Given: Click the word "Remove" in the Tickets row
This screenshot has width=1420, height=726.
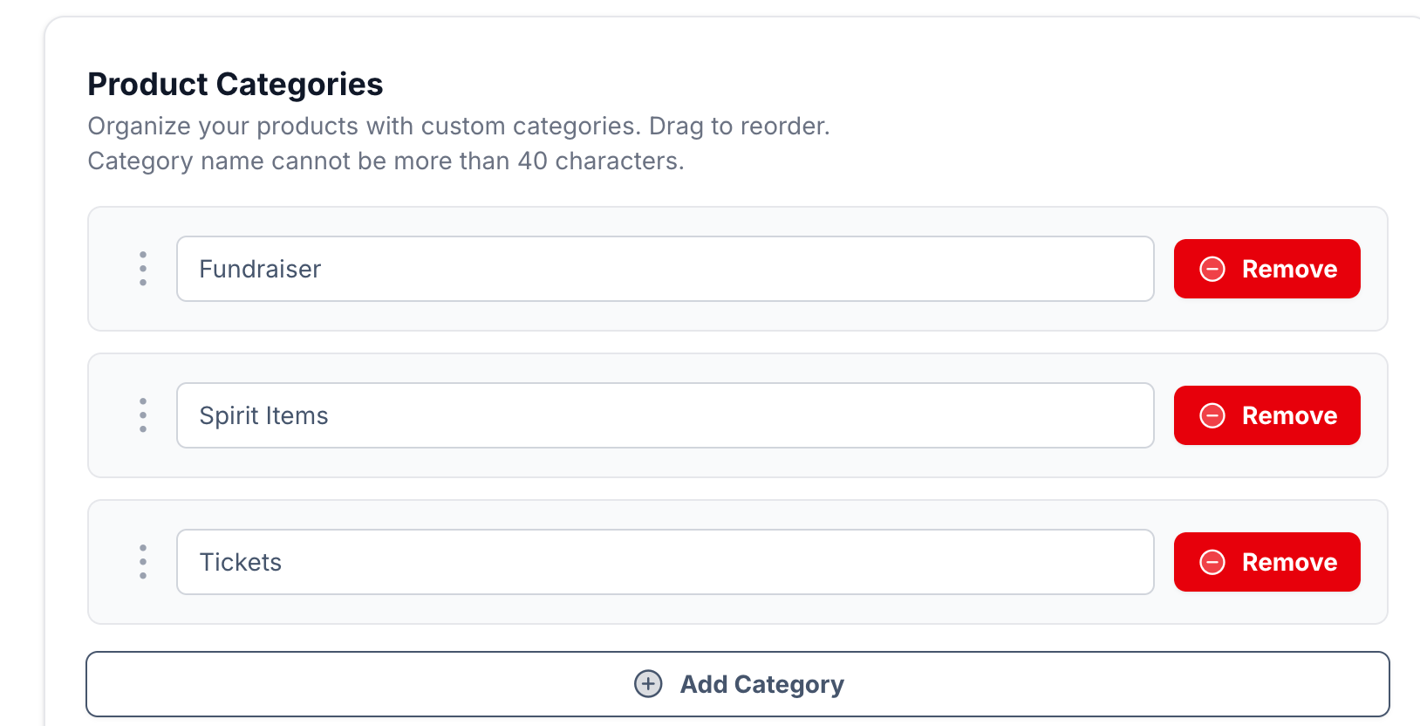Looking at the screenshot, I should coord(1289,562).
